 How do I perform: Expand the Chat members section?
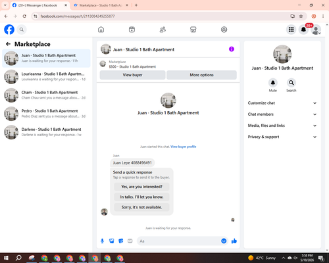point(282,114)
